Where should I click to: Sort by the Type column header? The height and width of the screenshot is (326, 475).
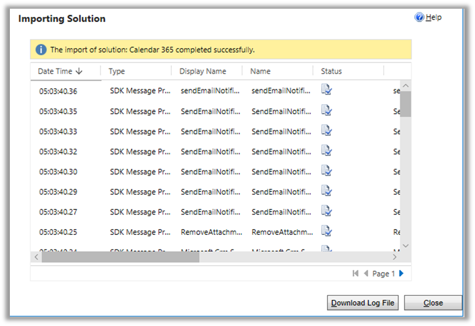tap(117, 71)
